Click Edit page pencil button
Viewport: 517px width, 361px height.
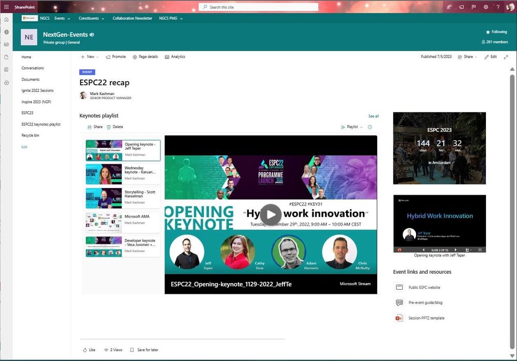tap(490, 57)
